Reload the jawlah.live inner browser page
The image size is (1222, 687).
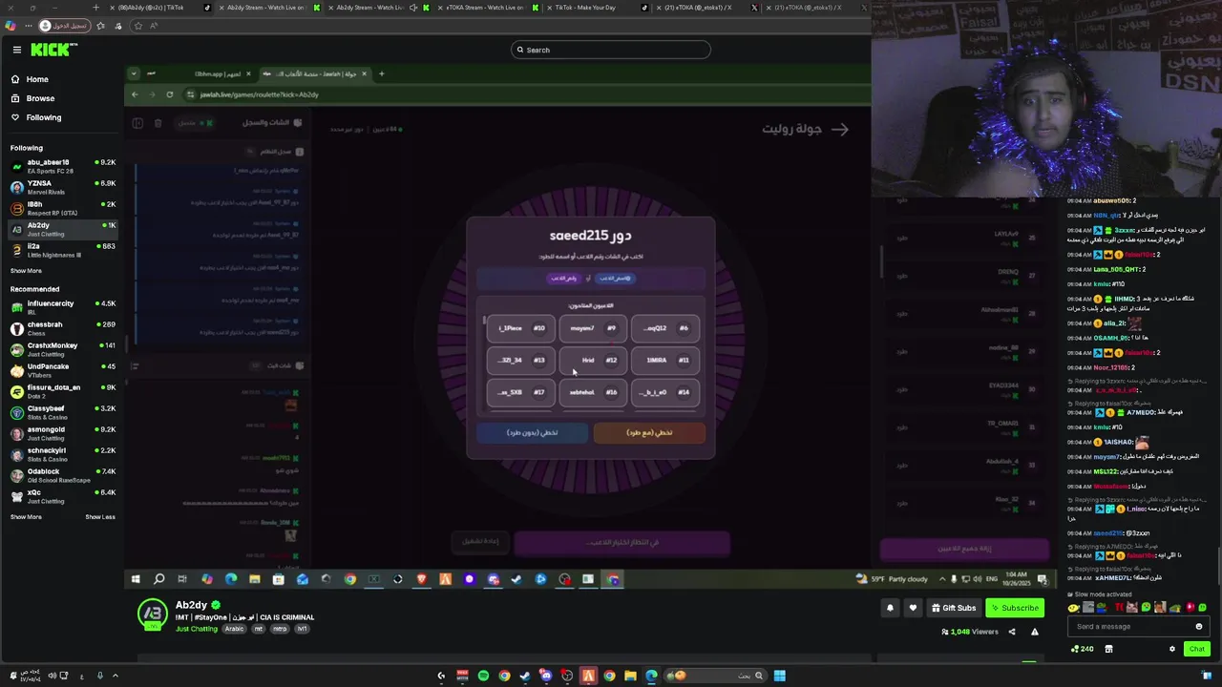170,94
